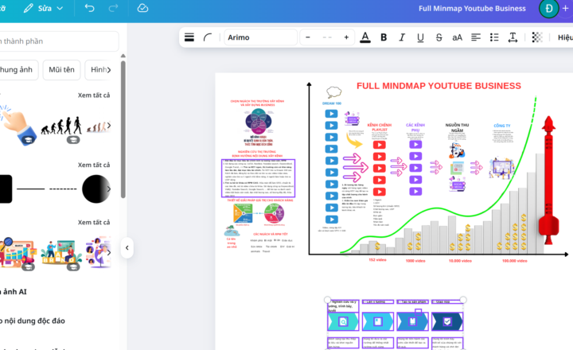Image resolution: width=573 pixels, height=350 pixels.
Task: Insert the black rounded square shape
Action: (x=6, y=189)
